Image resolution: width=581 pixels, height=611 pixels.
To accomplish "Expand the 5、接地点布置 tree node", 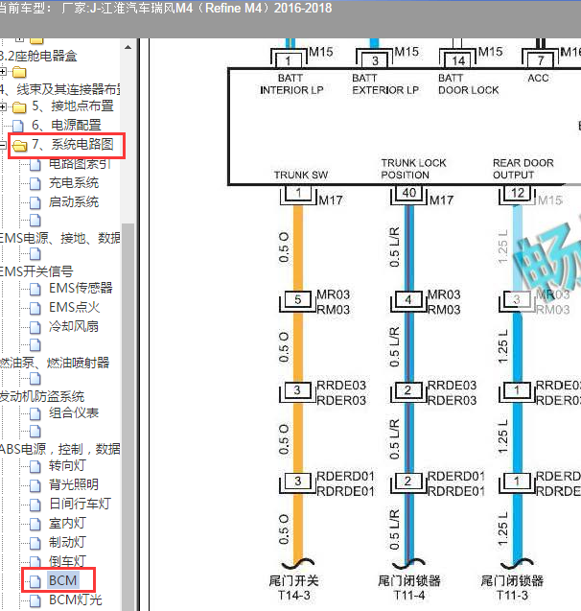I will 3,106.
